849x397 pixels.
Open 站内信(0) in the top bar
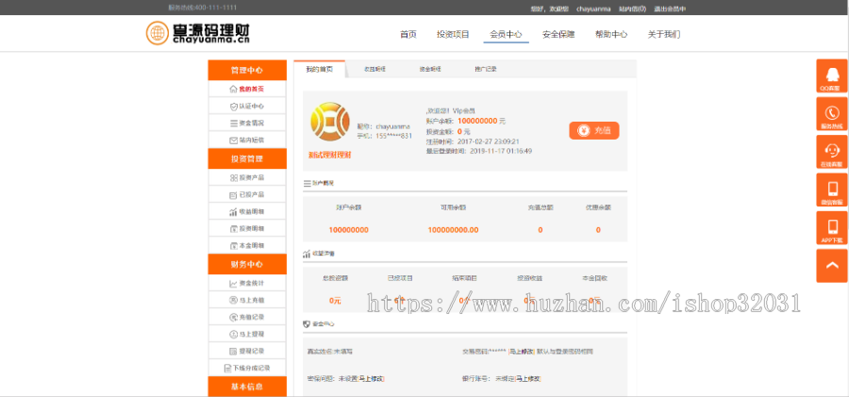pos(632,8)
